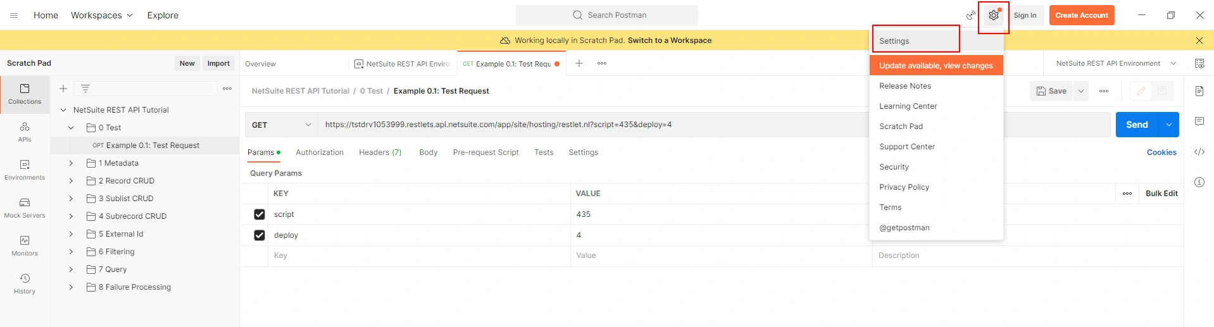Click Create Account button
The image size is (1214, 327).
click(x=1082, y=15)
